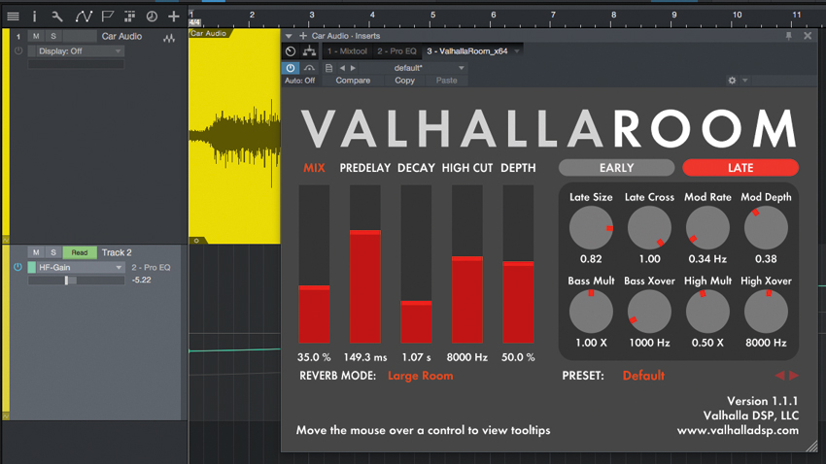Click the marker flag icon
Screen dimensions: 826x464
pos(108,17)
